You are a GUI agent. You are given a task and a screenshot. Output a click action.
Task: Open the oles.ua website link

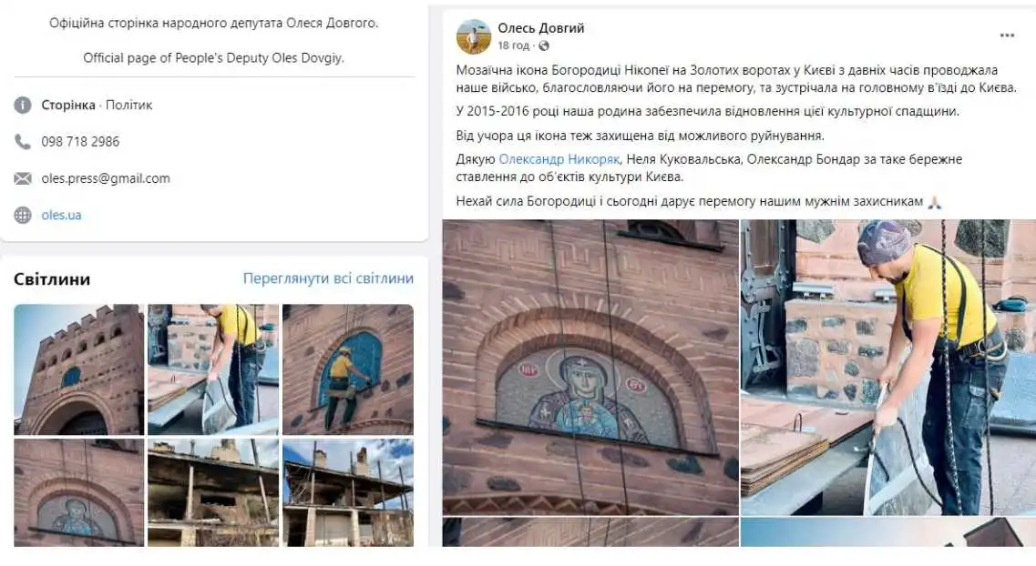coord(61,215)
